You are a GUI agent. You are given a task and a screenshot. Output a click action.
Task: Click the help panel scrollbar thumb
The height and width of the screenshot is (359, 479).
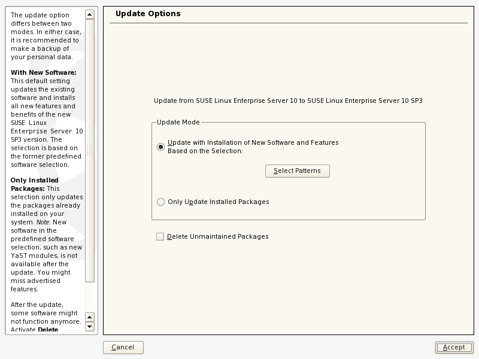tap(89, 151)
